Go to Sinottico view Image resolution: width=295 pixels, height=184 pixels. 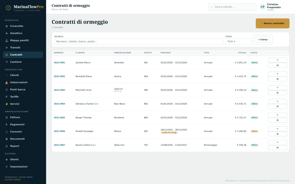pyautogui.click(x=23, y=33)
